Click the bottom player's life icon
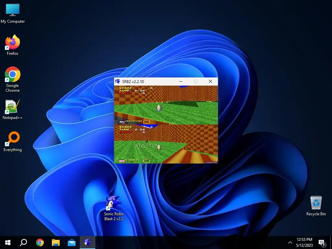 coord(122,161)
